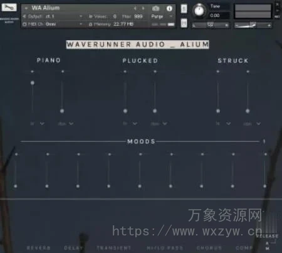Open the instrument info icon

(169, 8)
